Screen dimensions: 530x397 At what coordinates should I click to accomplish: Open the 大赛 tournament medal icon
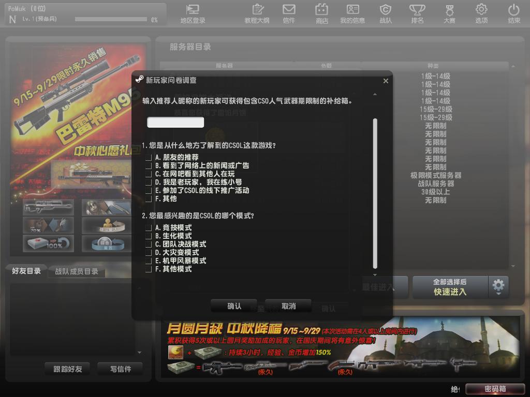[449, 13]
